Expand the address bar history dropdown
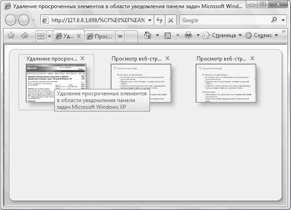This screenshot has width=291, height=210. coord(150,20)
